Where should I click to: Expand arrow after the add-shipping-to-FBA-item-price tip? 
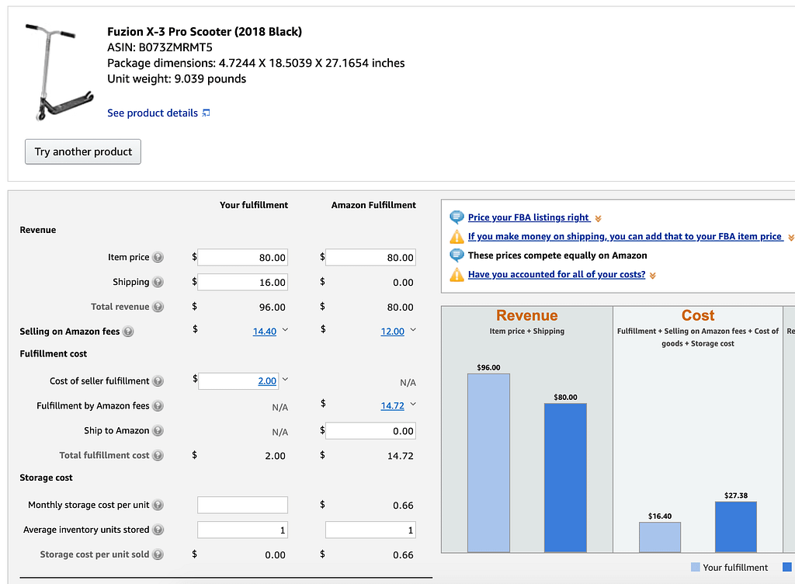point(791,238)
